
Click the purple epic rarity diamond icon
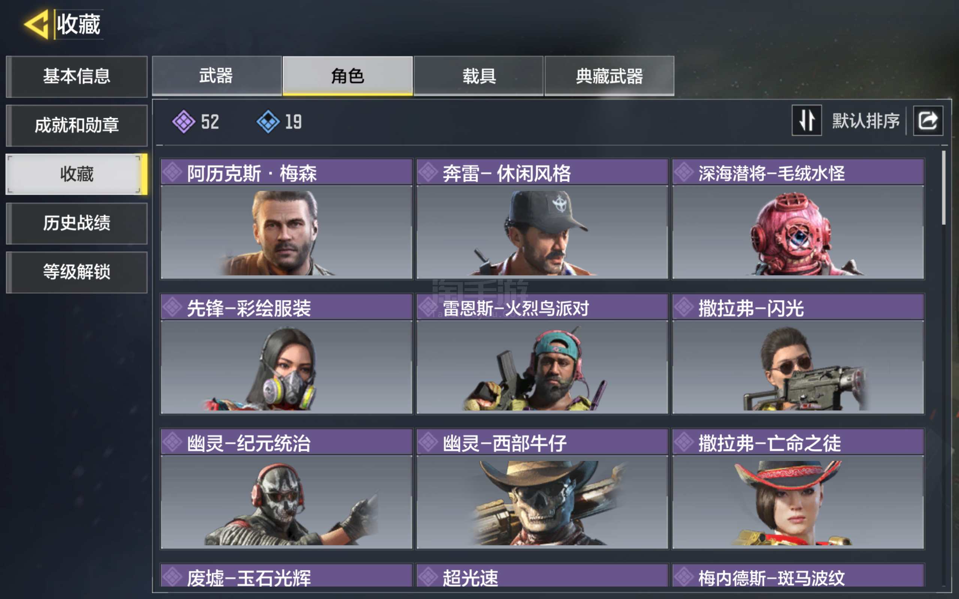coord(184,122)
